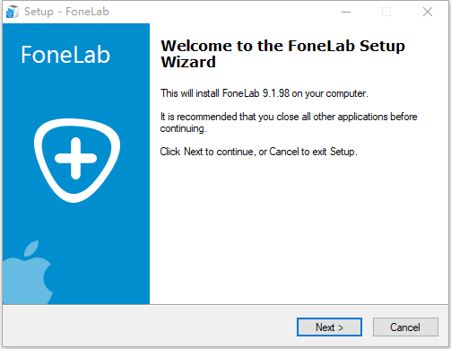The width and height of the screenshot is (451, 349).
Task: Click the FoneLab wordmark on blue sidebar
Action: pyautogui.click(x=65, y=55)
